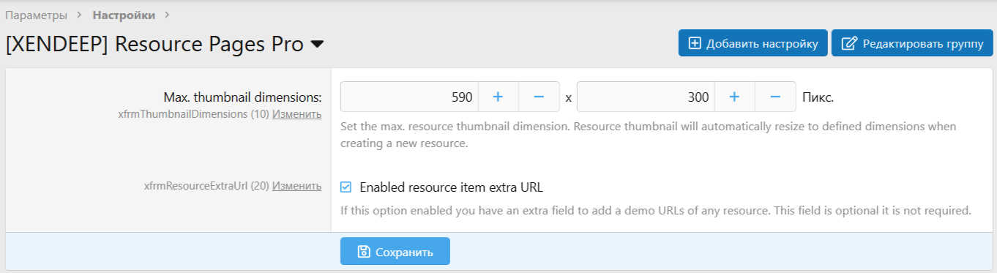Decrease thumbnail width with minus button
Image resolution: width=997 pixels, height=273 pixels.
(x=539, y=97)
